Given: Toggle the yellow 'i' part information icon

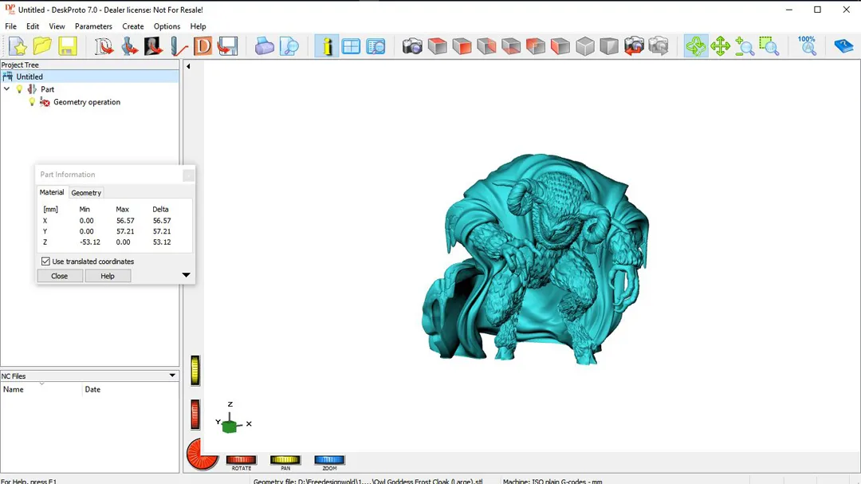Looking at the screenshot, I should click(327, 46).
